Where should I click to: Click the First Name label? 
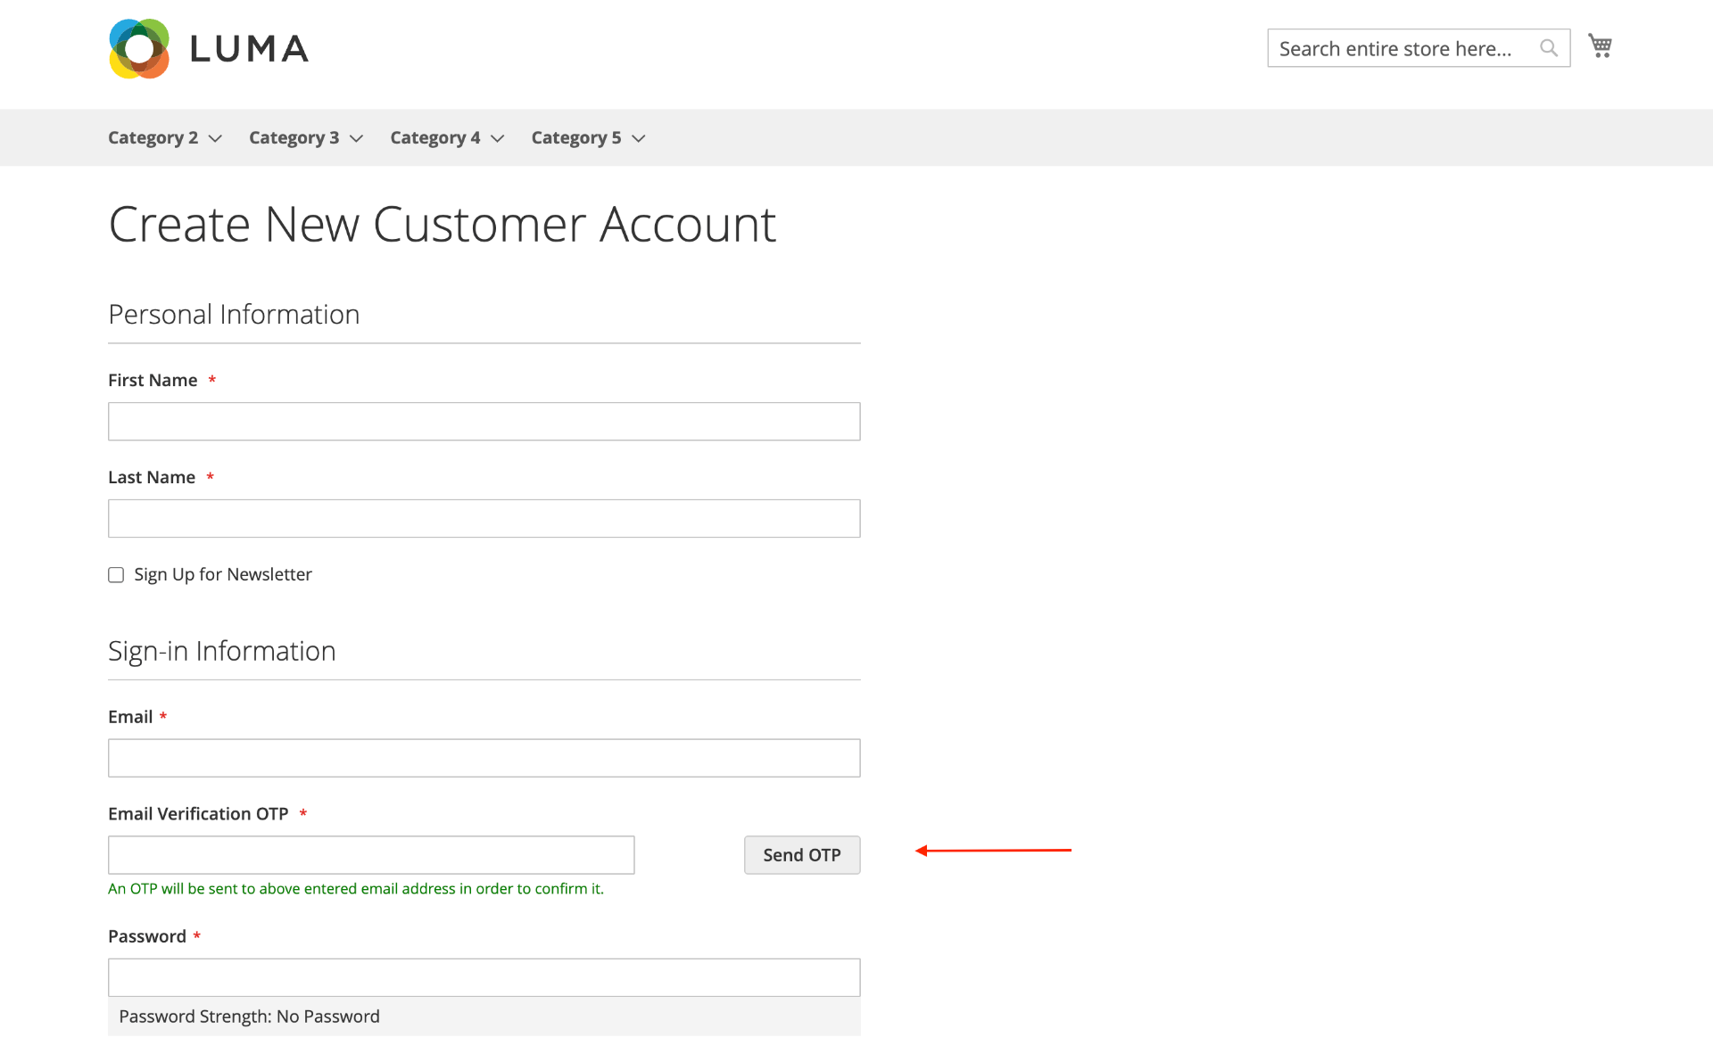click(153, 381)
